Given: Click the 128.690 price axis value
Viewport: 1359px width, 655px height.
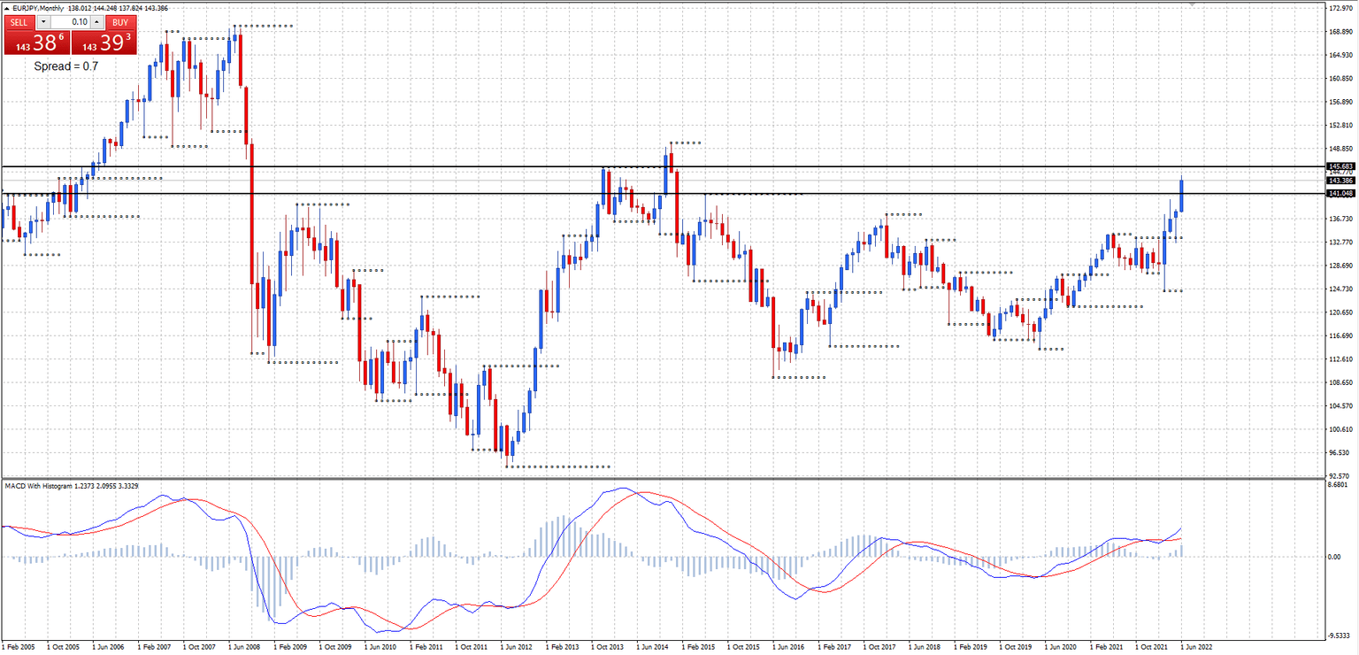Looking at the screenshot, I should [x=1342, y=266].
